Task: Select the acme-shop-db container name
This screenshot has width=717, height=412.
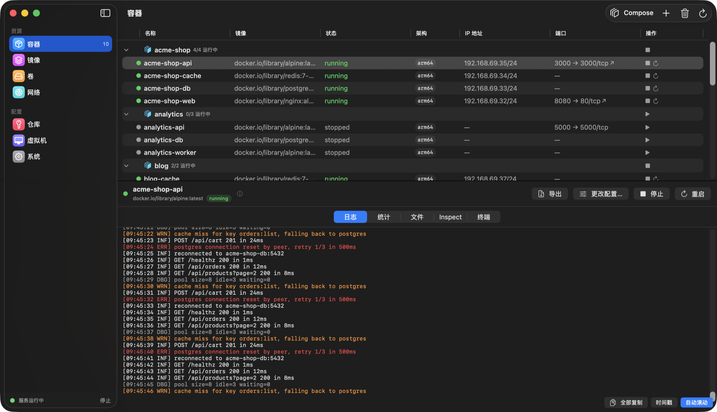Action: pyautogui.click(x=167, y=88)
